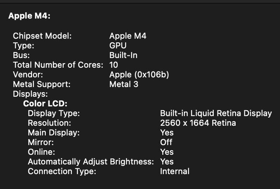
Task: Click the "Main Display:" label
Action: click(x=54, y=133)
